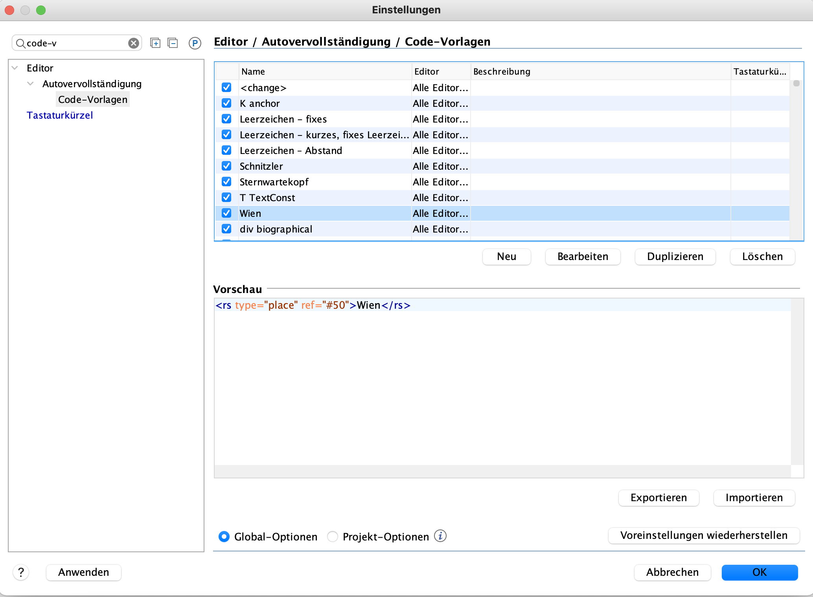813x597 pixels.
Task: Click the Duplizieren button
Action: [x=675, y=256]
